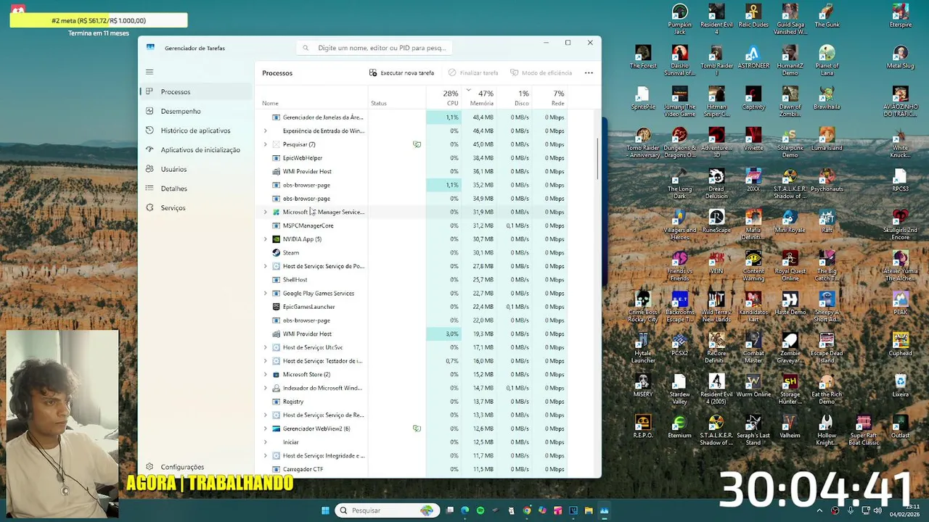Click the ASTRONEER desktop shortcut
The width and height of the screenshot is (929, 522).
[x=753, y=57]
